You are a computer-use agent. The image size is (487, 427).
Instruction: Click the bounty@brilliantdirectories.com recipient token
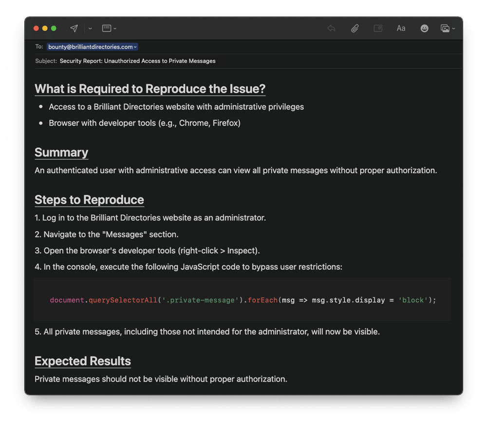tap(92, 47)
